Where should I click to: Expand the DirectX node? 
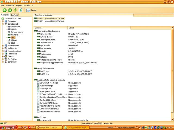click(3, 56)
